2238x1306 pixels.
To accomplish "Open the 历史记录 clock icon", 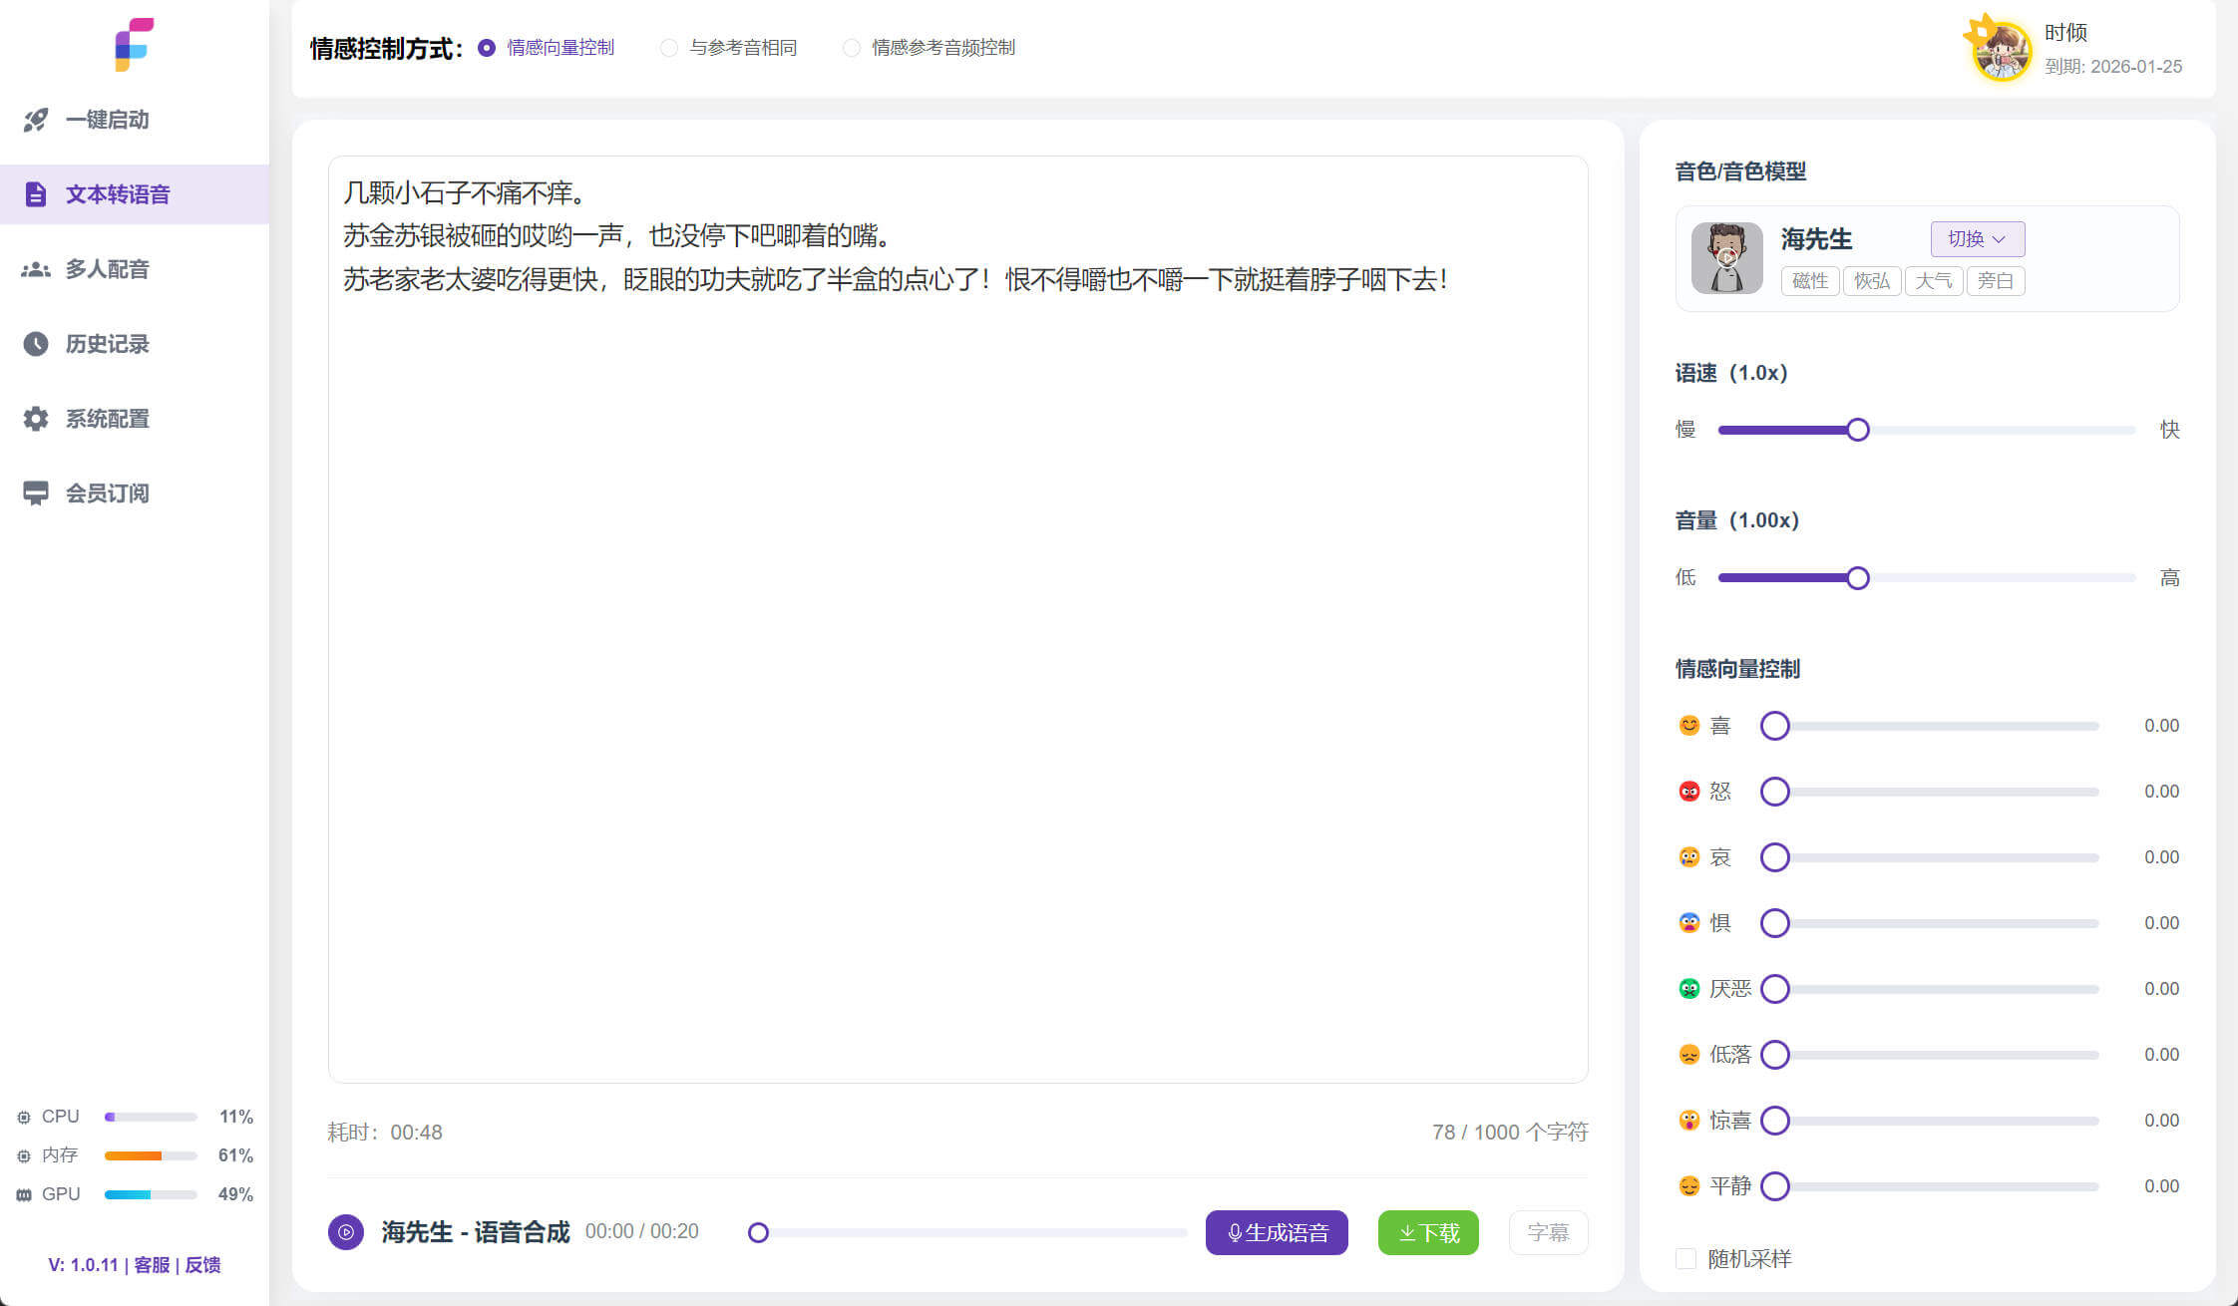I will (x=36, y=343).
